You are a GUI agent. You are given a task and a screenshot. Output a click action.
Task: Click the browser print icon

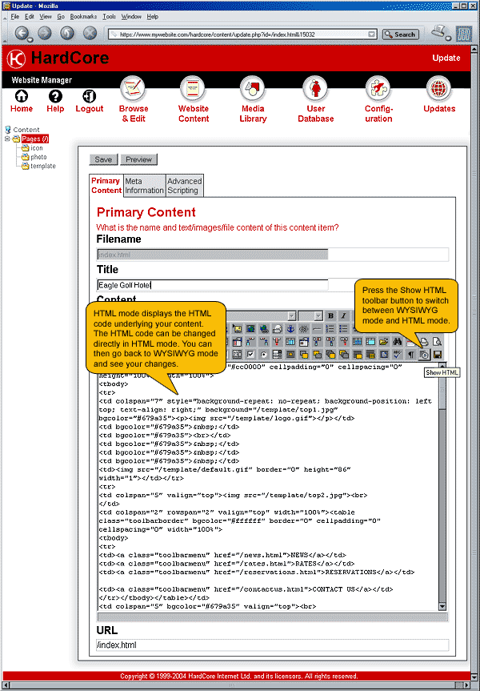point(440,32)
